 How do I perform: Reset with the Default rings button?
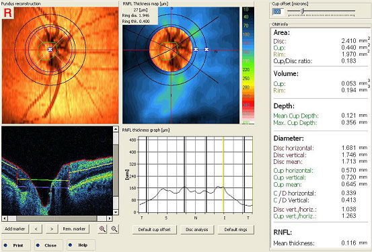pyautogui.click(x=235, y=229)
